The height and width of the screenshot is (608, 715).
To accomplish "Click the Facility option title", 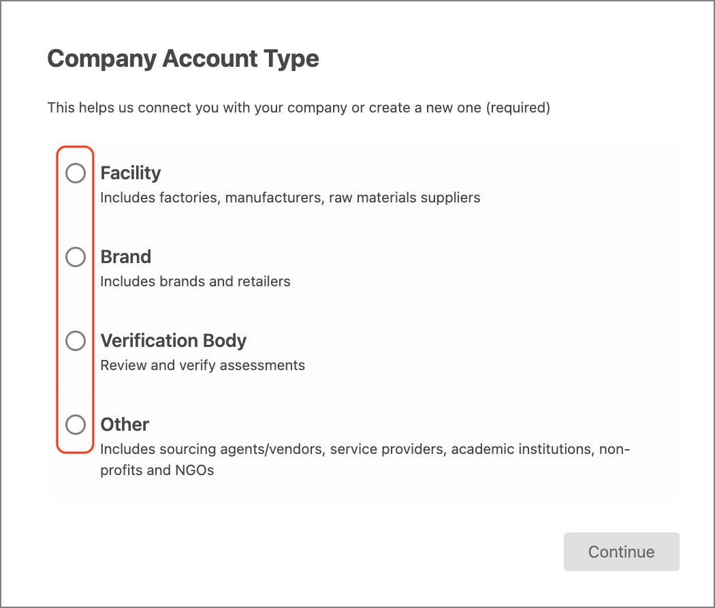I will point(131,173).
